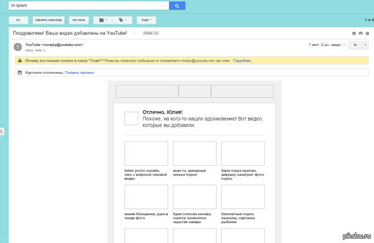Click the 'Не спам' button
374x243 pixels.
(x=79, y=21)
